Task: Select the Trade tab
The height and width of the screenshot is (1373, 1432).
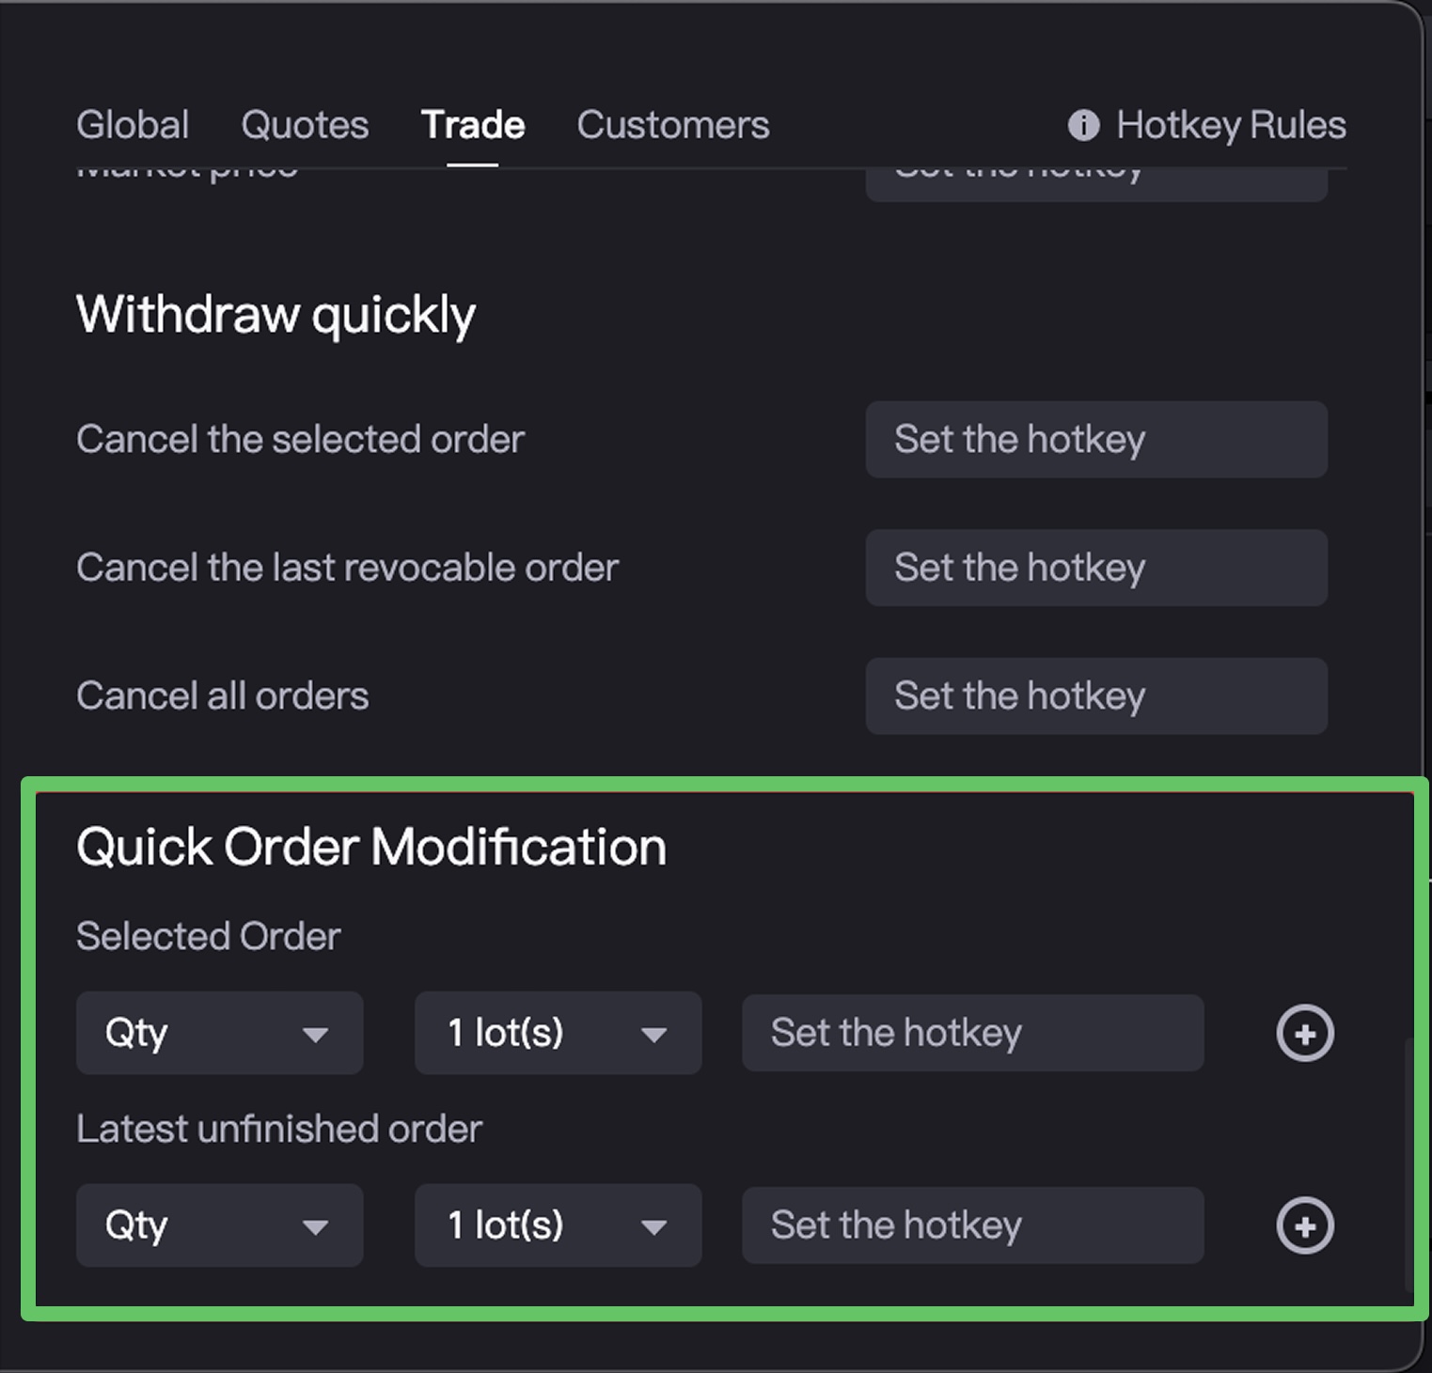Action: point(473,125)
